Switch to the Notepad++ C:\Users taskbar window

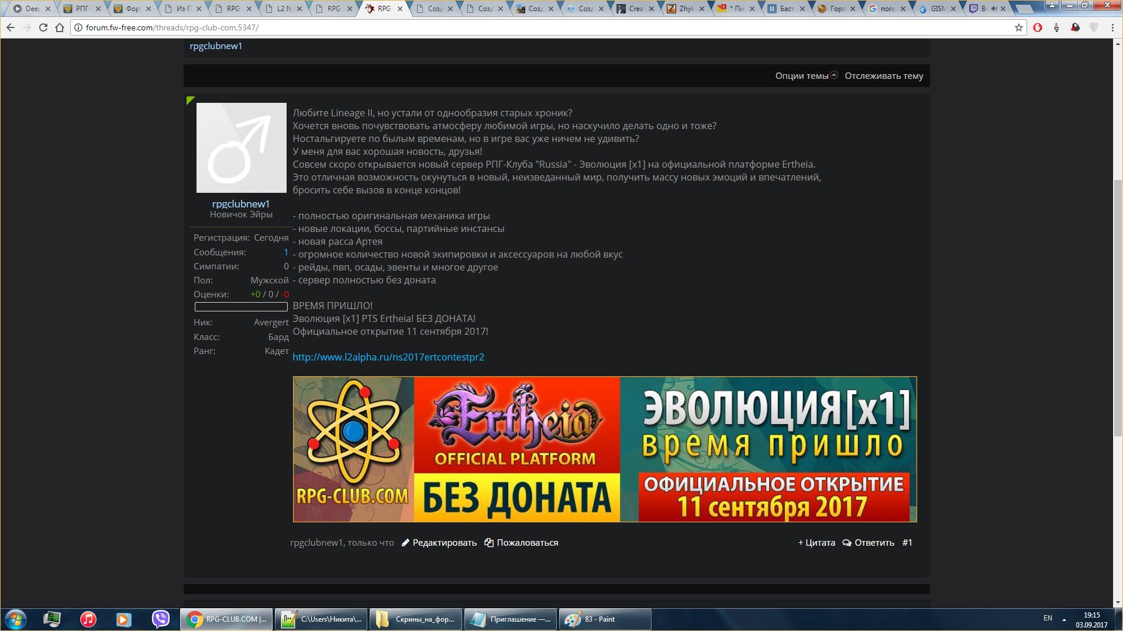click(x=321, y=619)
